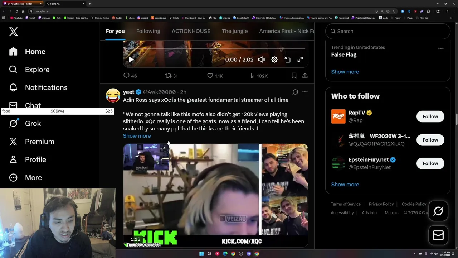Switch to the For you tab

[115, 31]
